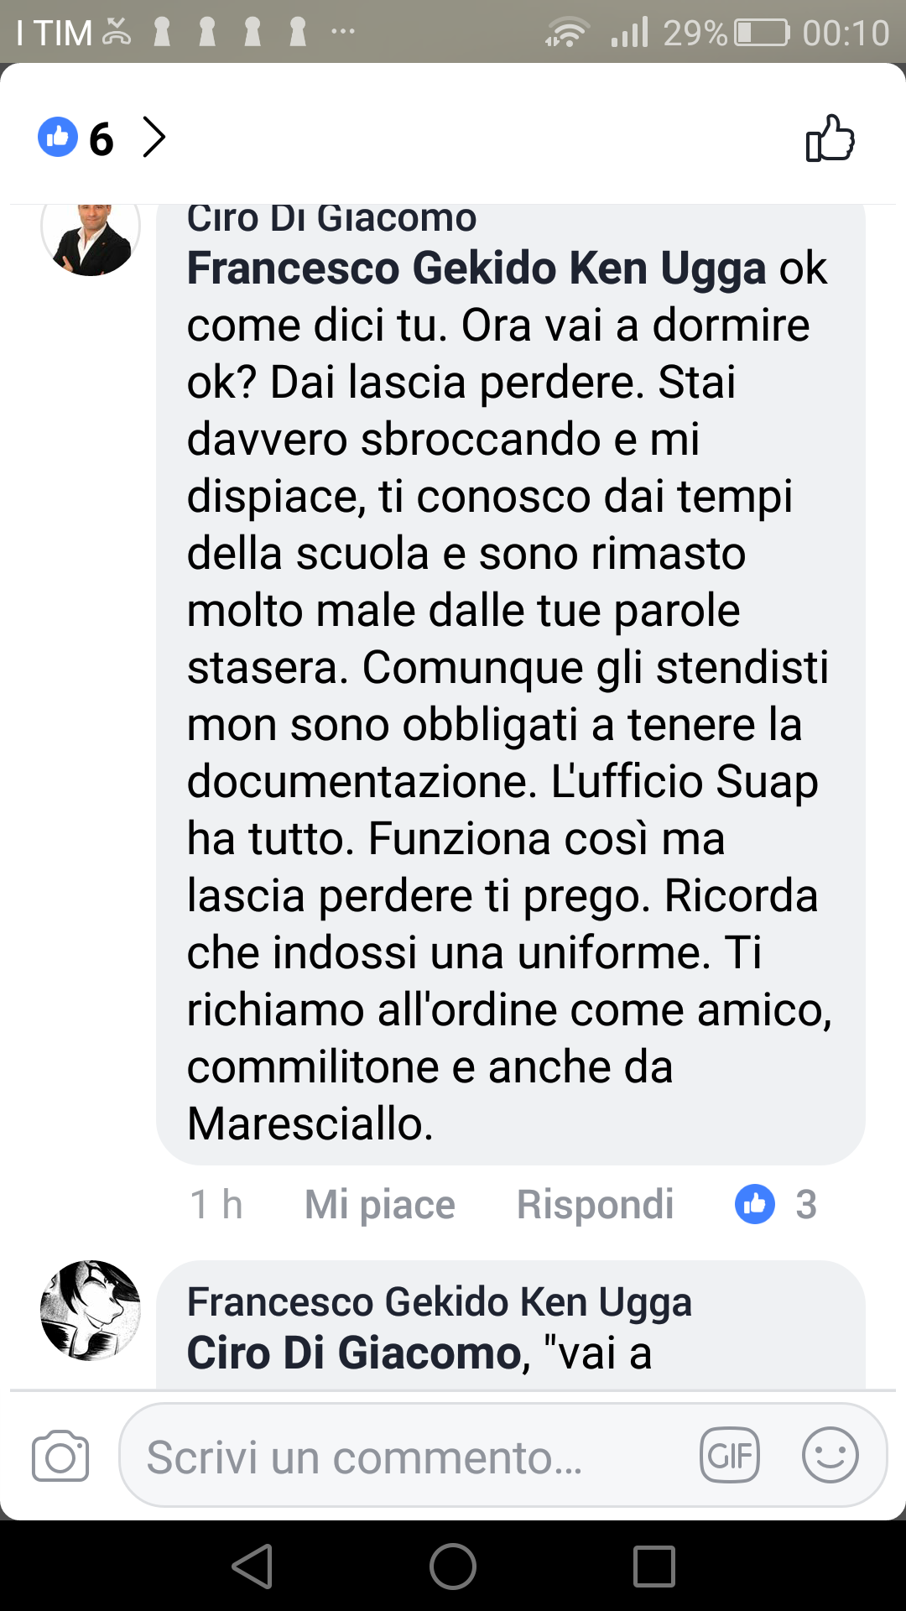The image size is (906, 1611).
Task: Tap the Android back navigation button
Action: 253,1566
